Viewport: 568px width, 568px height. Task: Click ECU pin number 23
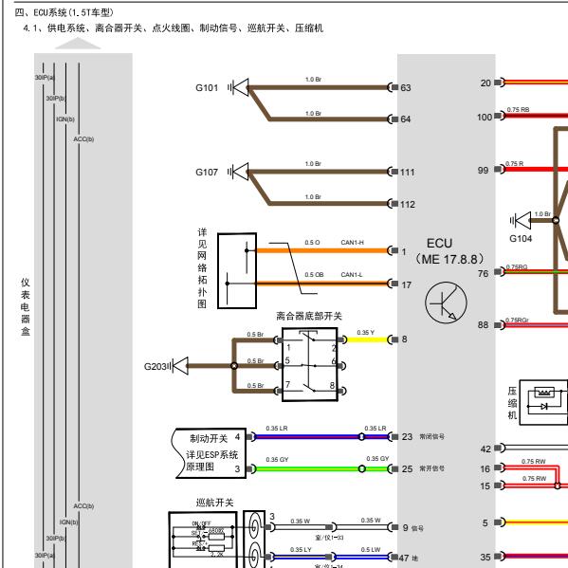pyautogui.click(x=407, y=437)
